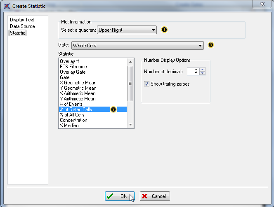The image size is (274, 207).
Task: Click statistic list scroll down arrow
Action: [130, 124]
